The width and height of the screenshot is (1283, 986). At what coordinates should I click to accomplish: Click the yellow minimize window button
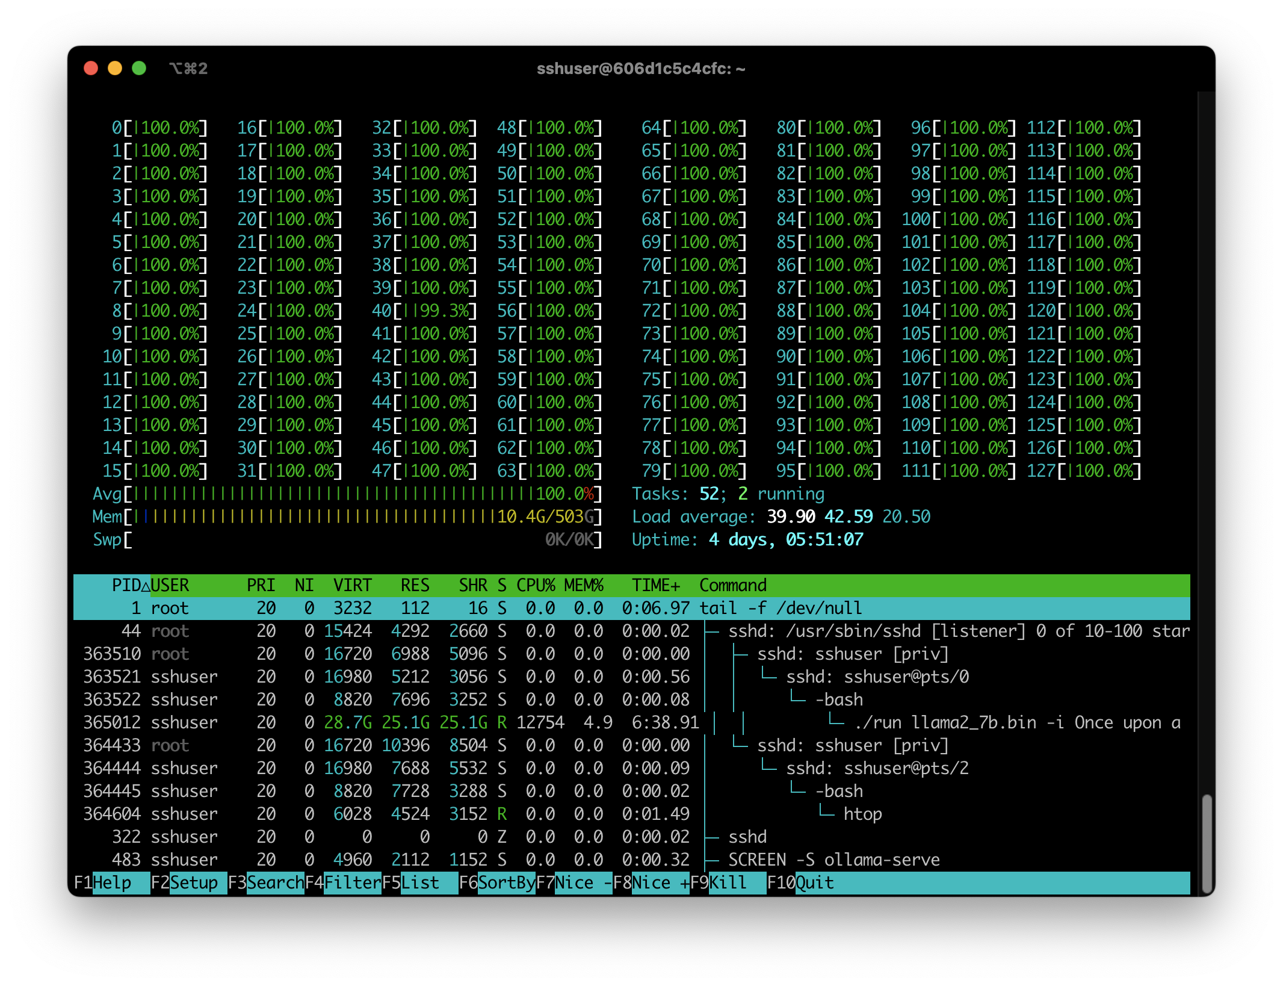[x=115, y=68]
